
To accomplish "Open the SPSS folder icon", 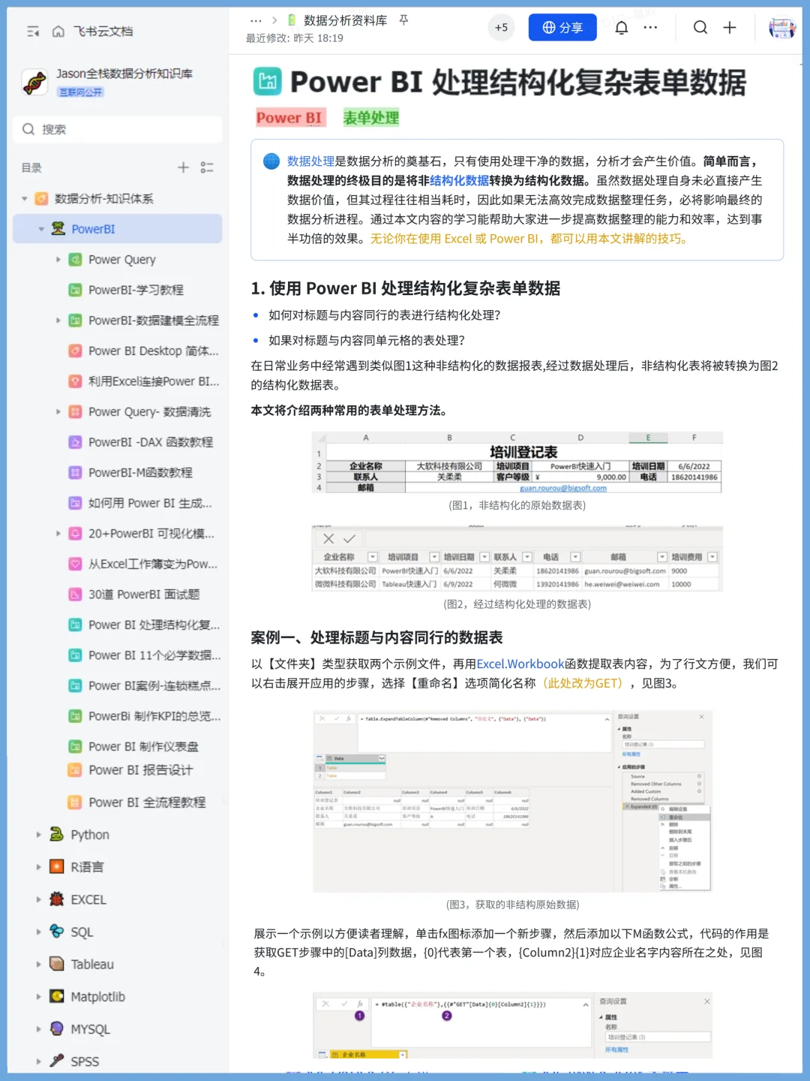I will [x=56, y=1061].
